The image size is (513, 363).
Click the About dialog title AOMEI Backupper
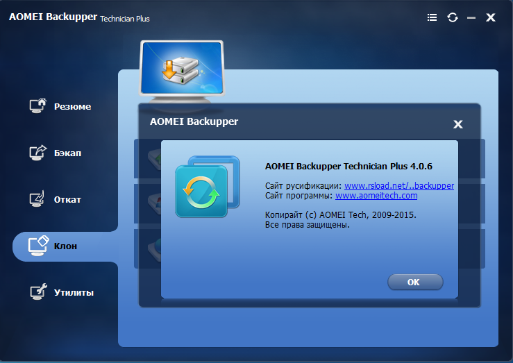coord(194,121)
